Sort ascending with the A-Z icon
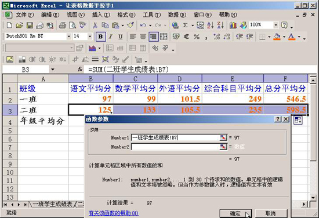The width and height of the screenshot is (319, 218). tap(210, 25)
